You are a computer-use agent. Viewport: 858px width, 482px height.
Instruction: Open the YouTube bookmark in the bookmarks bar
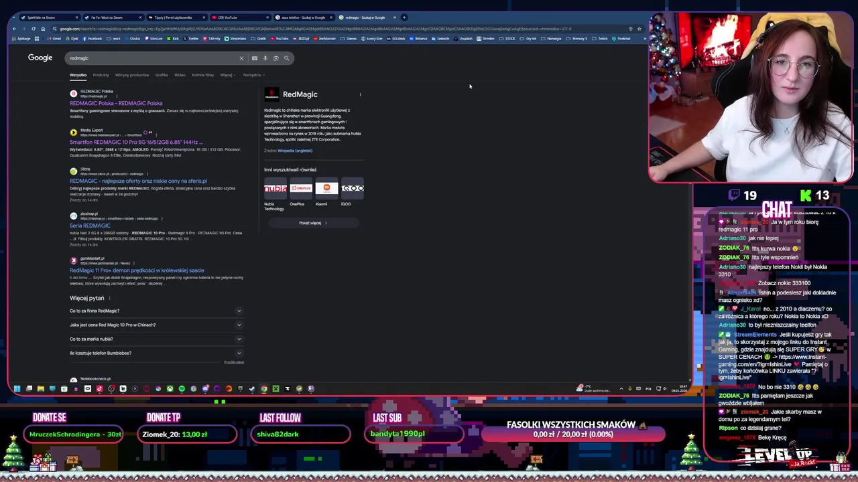[x=280, y=39]
